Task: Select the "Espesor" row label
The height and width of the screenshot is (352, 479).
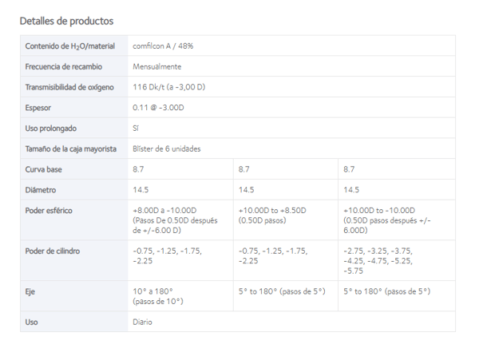Action: [x=38, y=107]
